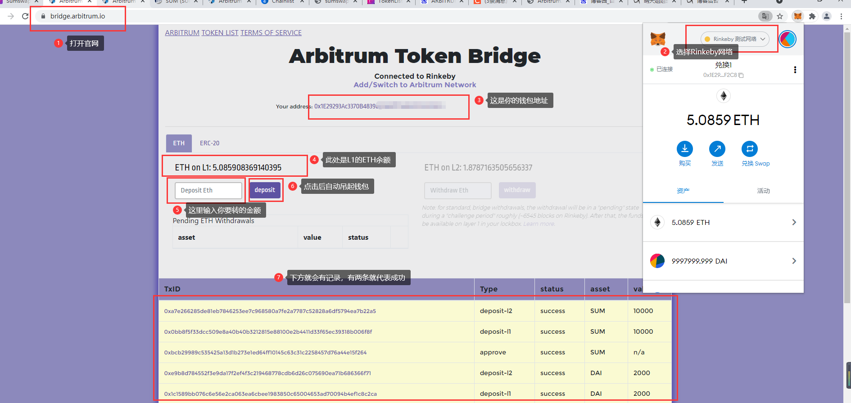Click the MetaMask Swap (兑换) icon
This screenshot has height=403, width=851.
click(x=750, y=149)
